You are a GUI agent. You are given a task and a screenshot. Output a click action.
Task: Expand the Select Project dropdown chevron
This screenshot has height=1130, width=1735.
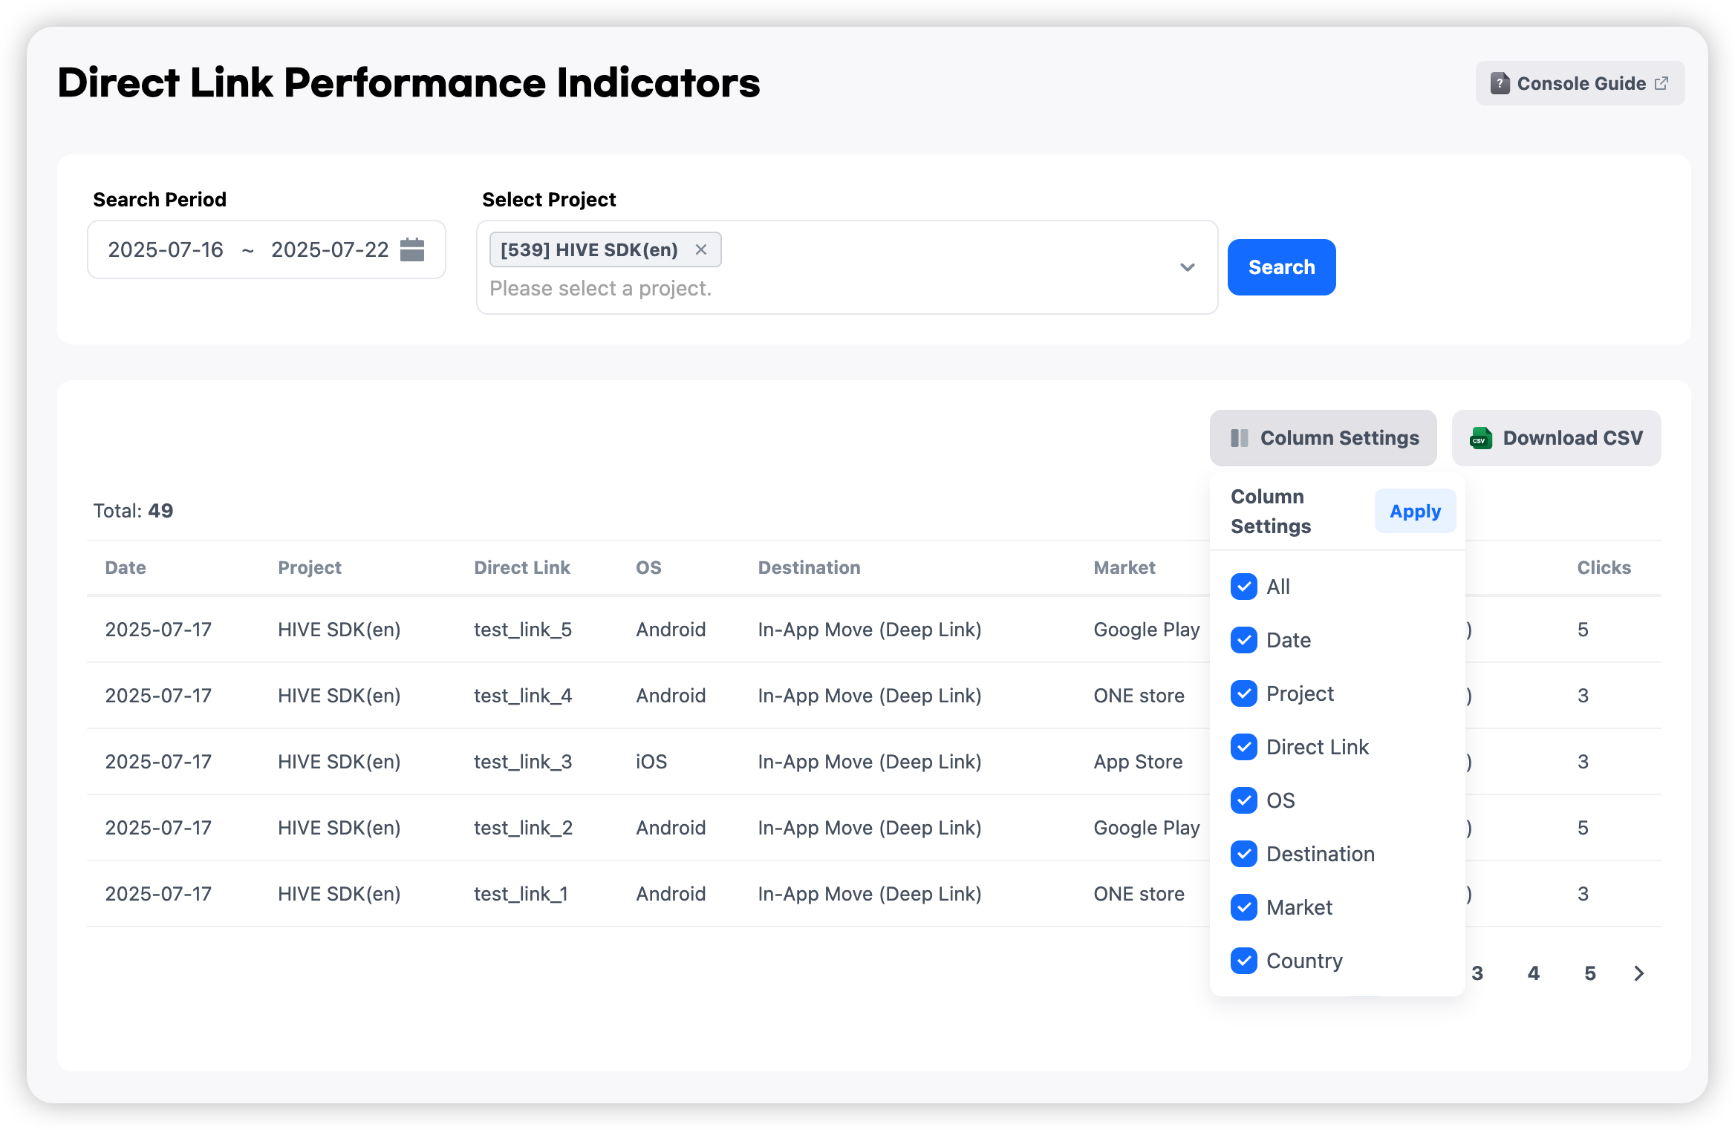point(1187,267)
